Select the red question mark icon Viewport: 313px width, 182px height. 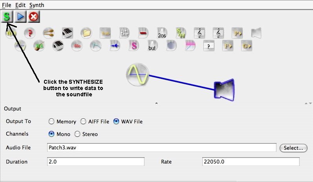[x=29, y=33]
